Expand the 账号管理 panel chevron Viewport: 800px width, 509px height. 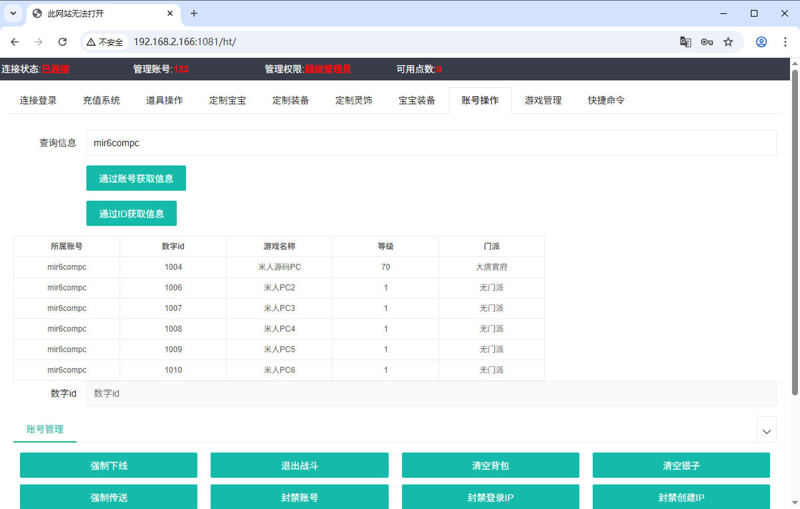click(766, 430)
